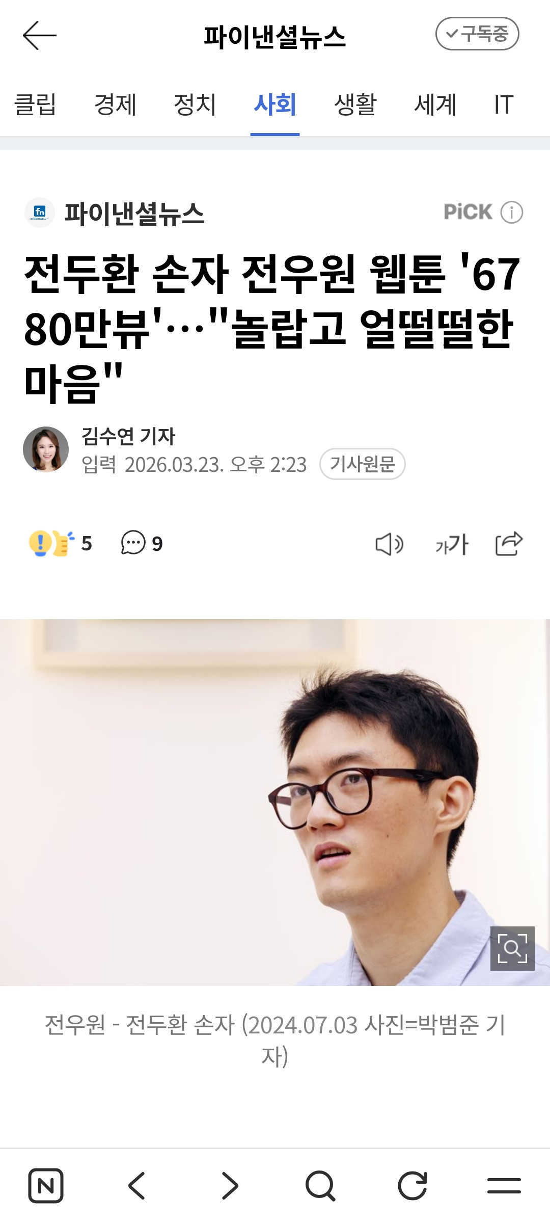Share the article via share icon
The image size is (550, 1224).
[x=509, y=543]
